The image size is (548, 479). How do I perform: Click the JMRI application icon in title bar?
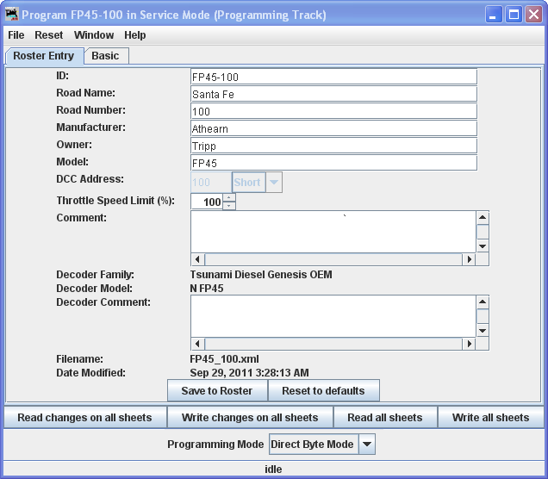(12, 15)
